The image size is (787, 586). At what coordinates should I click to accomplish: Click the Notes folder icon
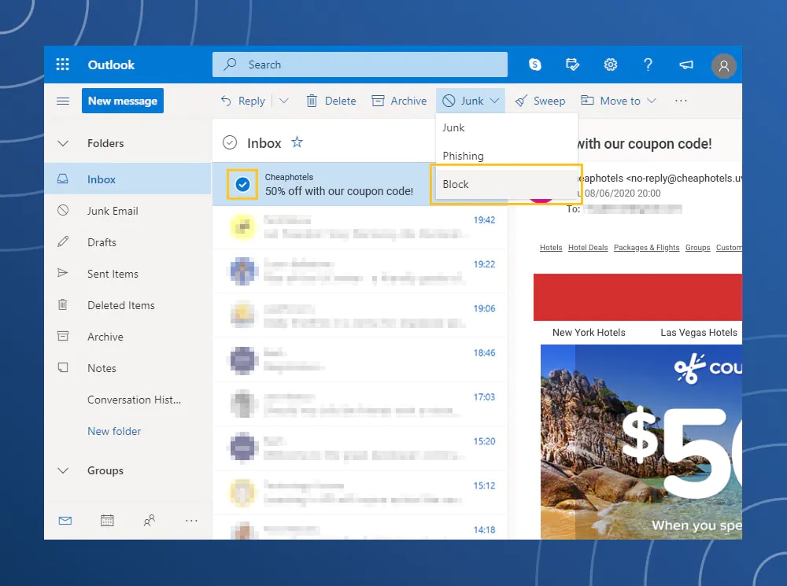[x=63, y=368]
